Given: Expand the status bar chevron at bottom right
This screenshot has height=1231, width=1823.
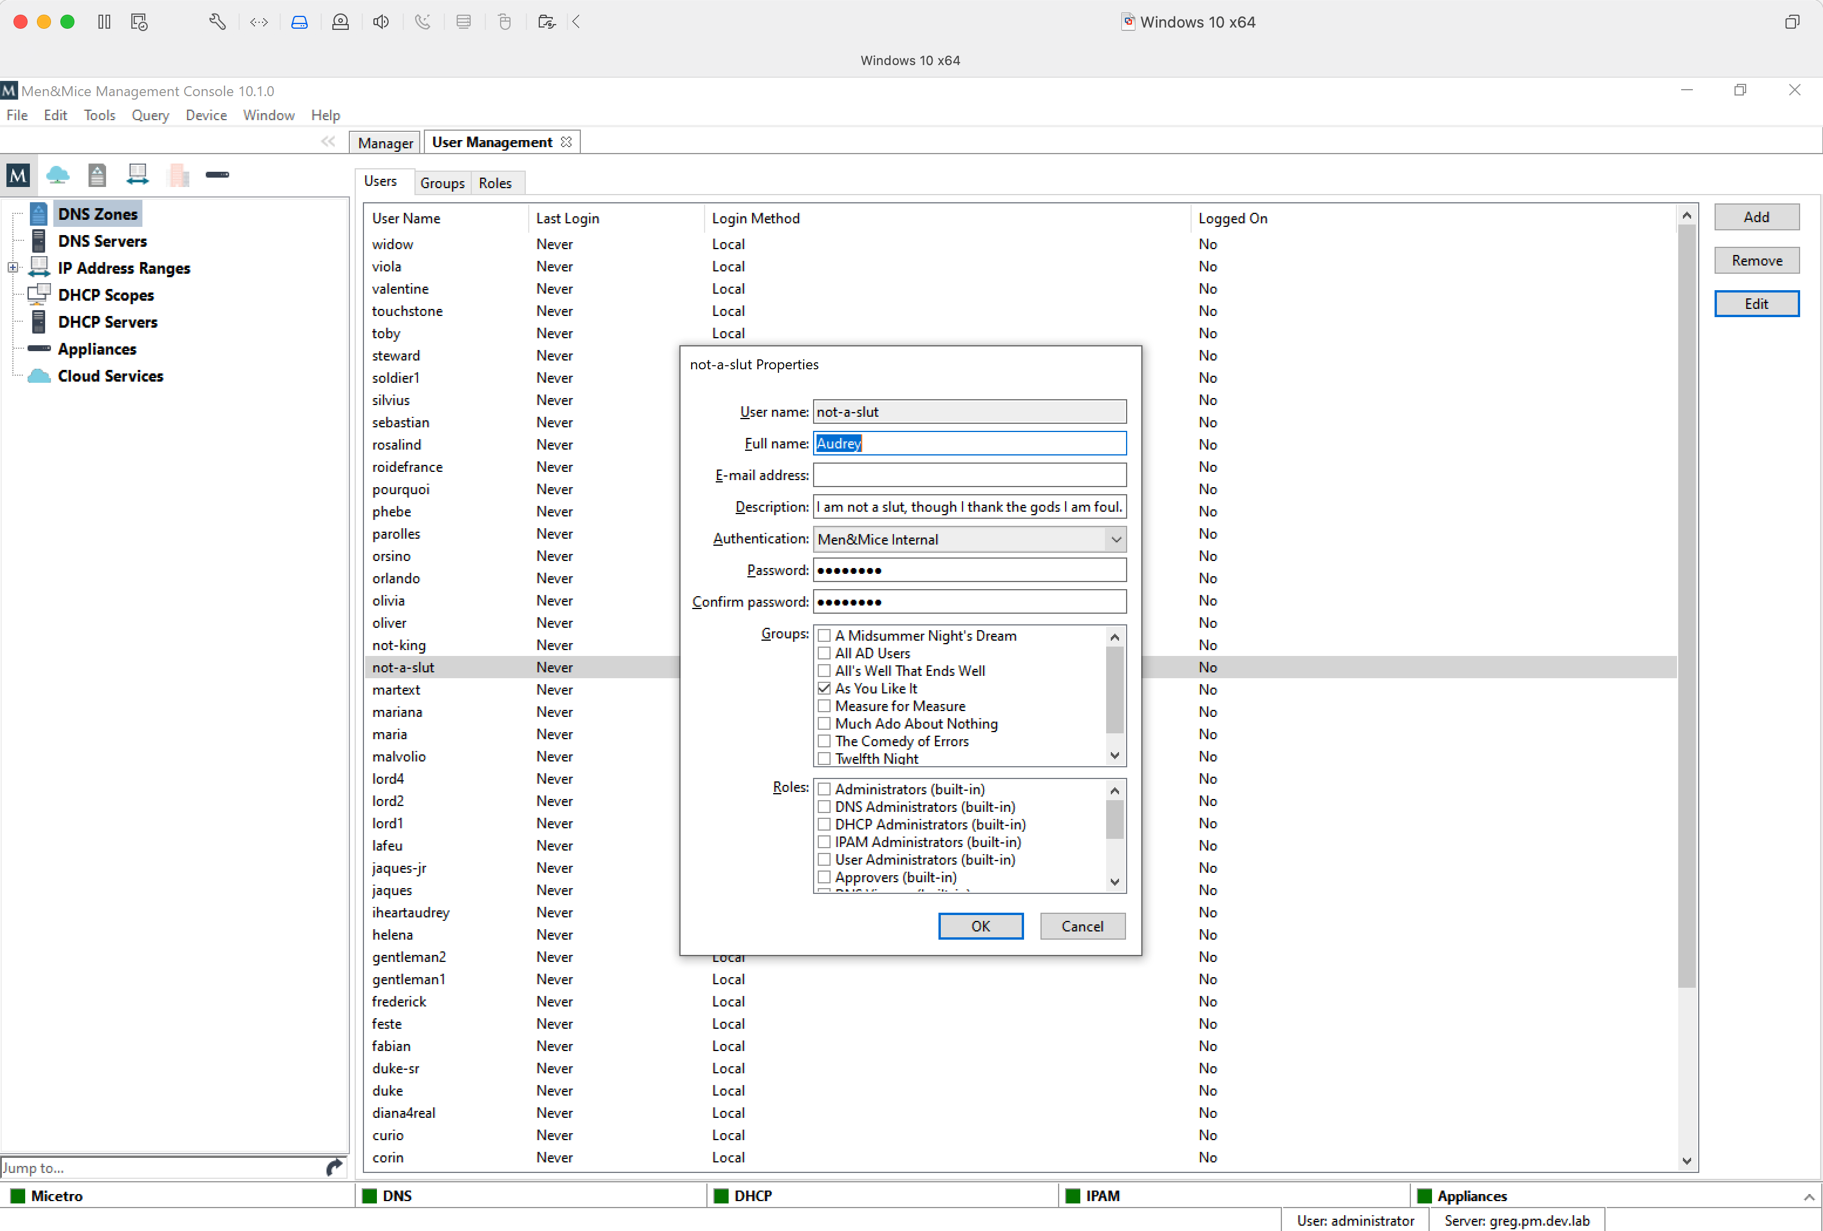Looking at the screenshot, I should 1808,1196.
